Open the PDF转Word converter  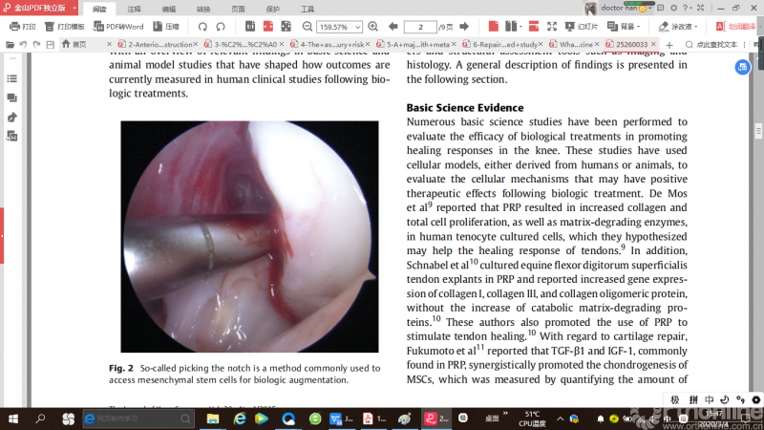pyautogui.click(x=119, y=27)
